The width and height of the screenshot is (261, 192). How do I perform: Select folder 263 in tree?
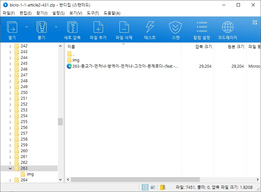(24, 168)
